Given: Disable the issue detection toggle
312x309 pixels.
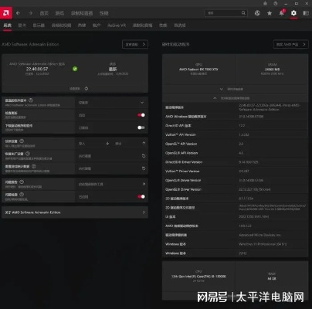Looking at the screenshot, I should (141, 197).
